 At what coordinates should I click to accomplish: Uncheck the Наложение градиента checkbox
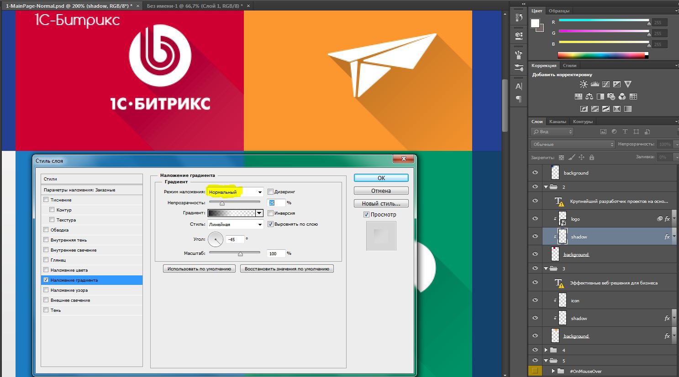[x=46, y=280]
